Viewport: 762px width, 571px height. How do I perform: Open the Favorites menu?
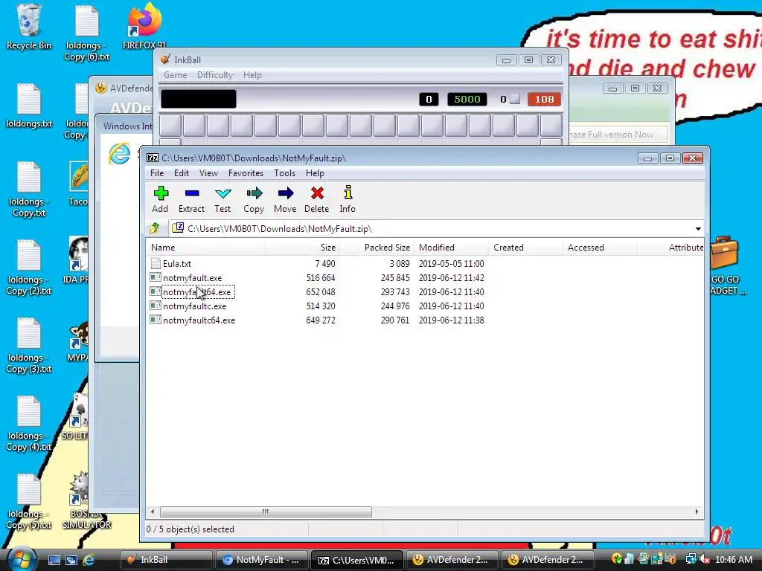pos(246,172)
